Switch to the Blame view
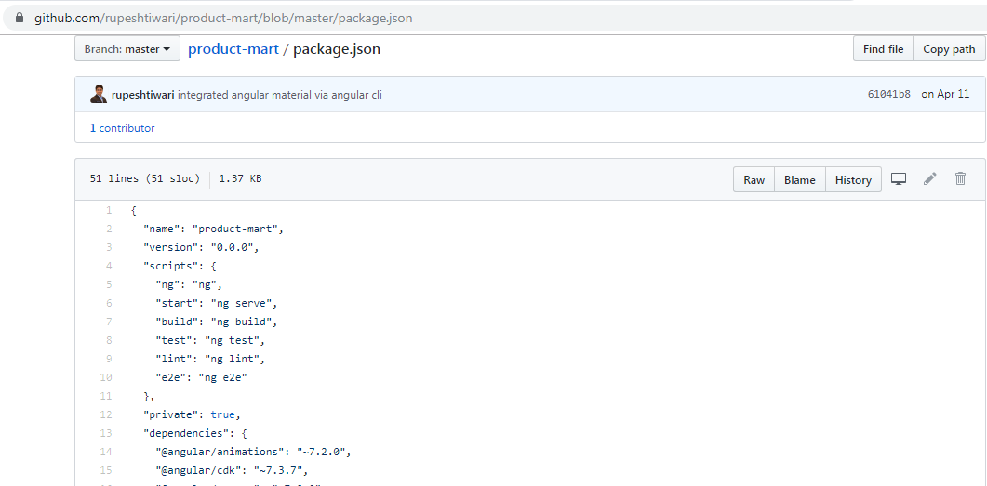Viewport: 987px width, 486px height. 799,180
